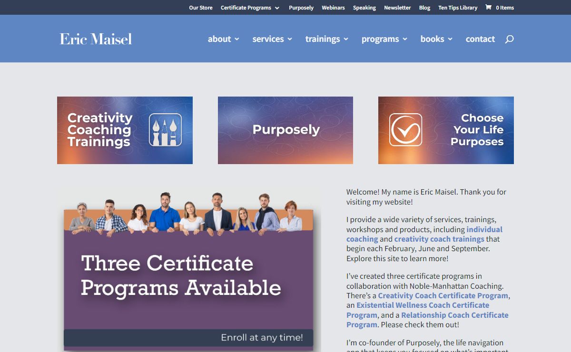
Task: Open the Creativity Coaching Trainings banner
Action: tap(125, 130)
